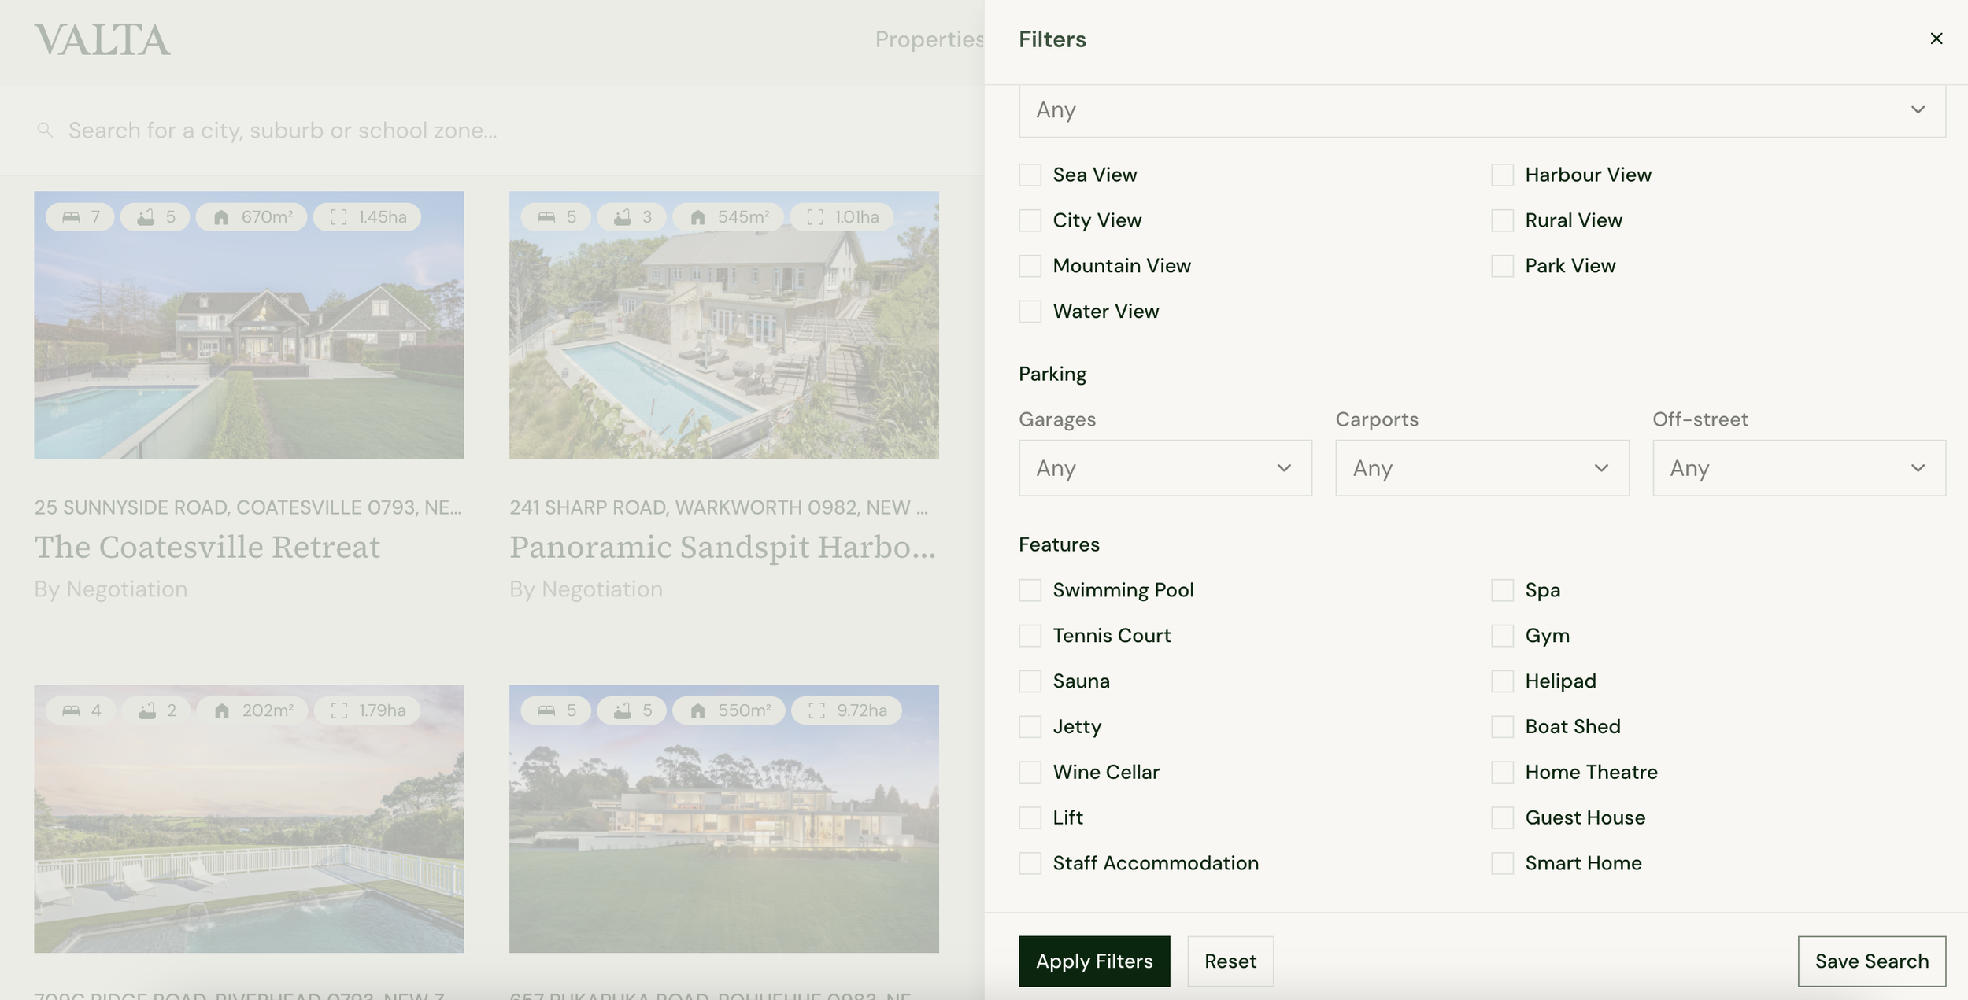The height and width of the screenshot is (1000, 1968).
Task: Click the VALTA logo
Action: (x=102, y=39)
